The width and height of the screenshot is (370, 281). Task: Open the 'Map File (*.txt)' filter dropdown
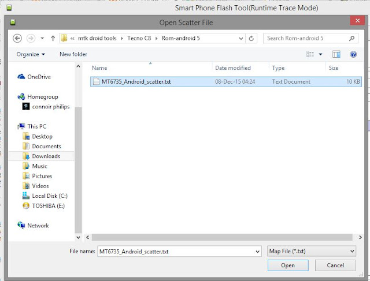click(312, 252)
